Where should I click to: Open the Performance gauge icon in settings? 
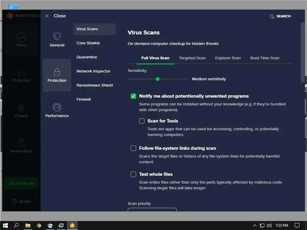pos(57,107)
